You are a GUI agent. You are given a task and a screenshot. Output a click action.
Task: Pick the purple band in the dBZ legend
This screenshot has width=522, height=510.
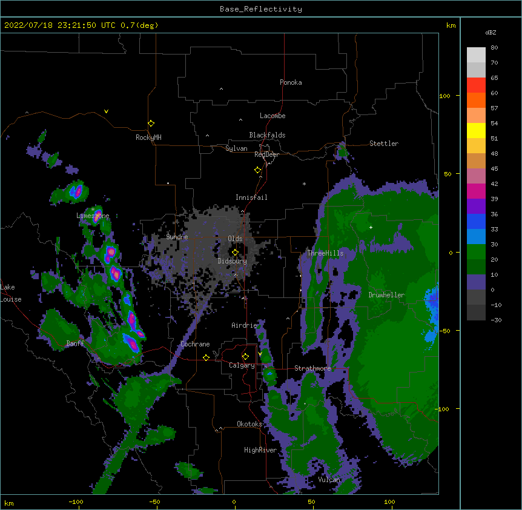point(476,206)
